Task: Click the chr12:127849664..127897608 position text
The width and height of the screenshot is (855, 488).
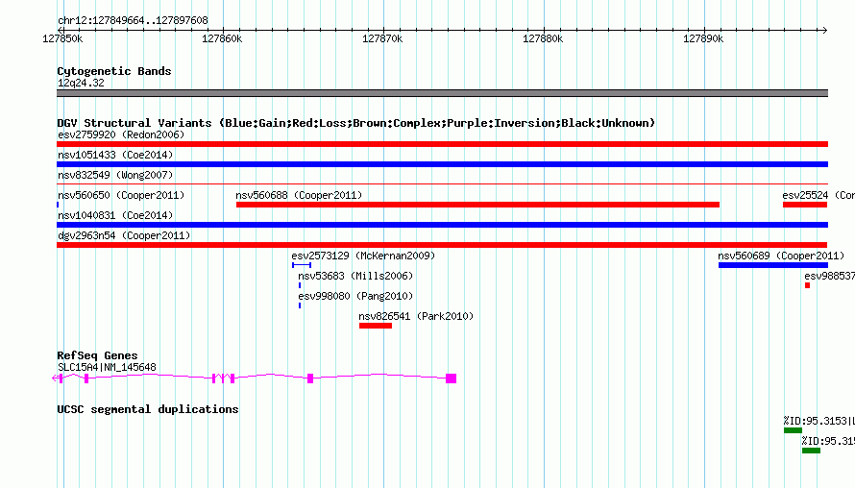Action: click(133, 21)
